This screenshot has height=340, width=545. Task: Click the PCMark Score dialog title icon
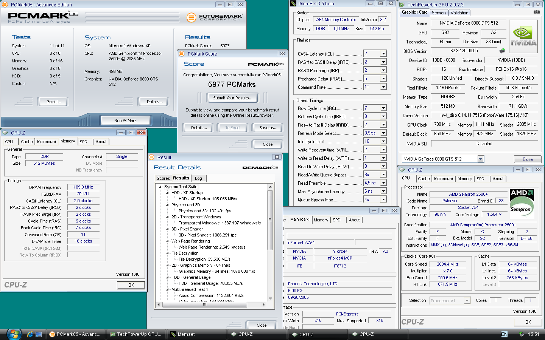tap(182, 54)
